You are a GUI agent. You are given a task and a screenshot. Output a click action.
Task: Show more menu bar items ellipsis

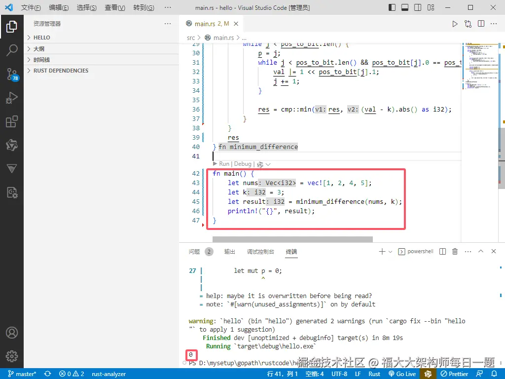(x=168, y=7)
